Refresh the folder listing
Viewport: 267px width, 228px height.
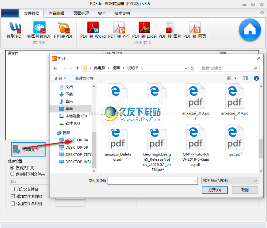(192, 68)
